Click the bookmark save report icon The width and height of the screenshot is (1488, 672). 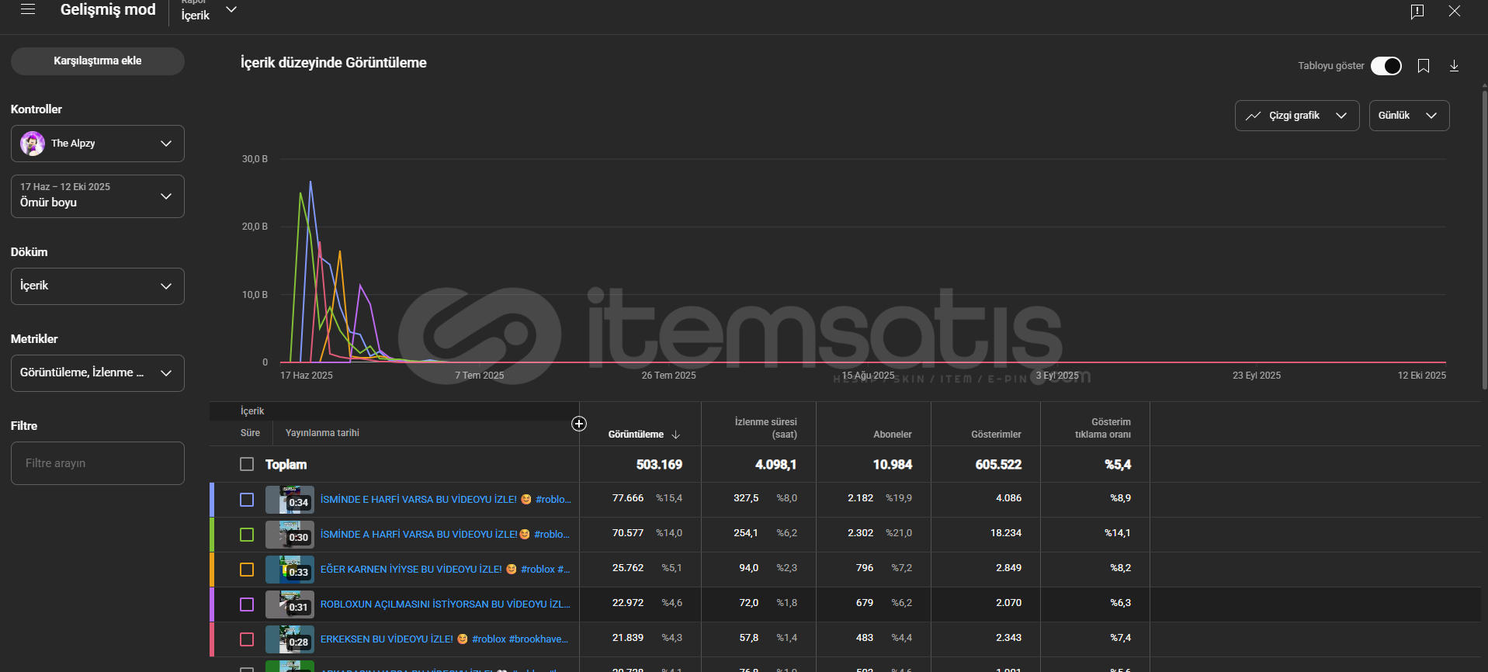1423,66
